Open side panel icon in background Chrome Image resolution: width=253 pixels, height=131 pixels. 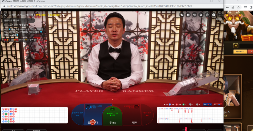click(251, 7)
